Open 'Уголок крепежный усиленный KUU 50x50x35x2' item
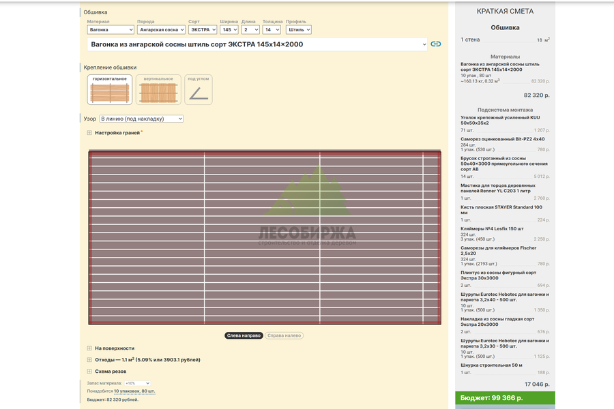The height and width of the screenshot is (409, 614). point(500,120)
